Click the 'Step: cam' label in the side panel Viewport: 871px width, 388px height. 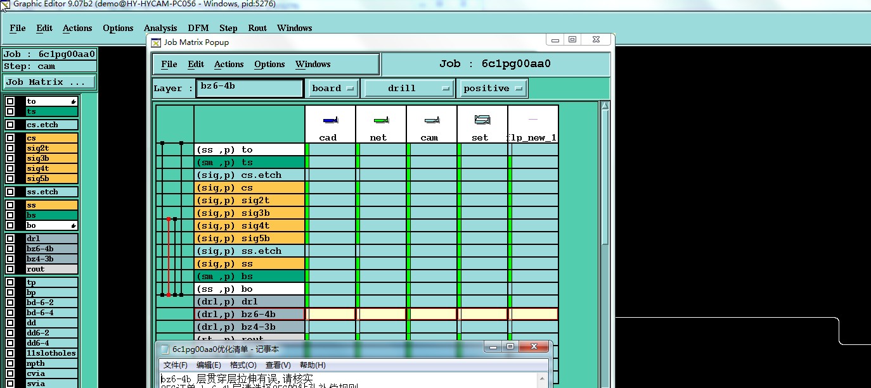49,66
